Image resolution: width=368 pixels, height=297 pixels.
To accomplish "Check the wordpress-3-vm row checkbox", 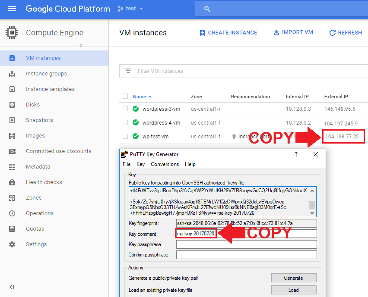I will coord(125,109).
